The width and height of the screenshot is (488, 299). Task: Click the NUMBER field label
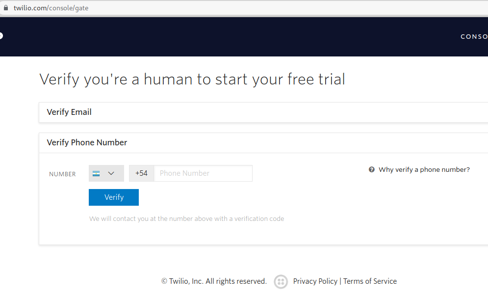(x=62, y=174)
